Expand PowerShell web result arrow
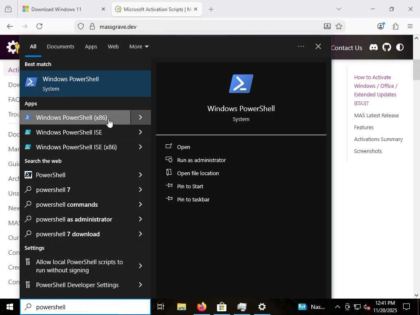This screenshot has height=315, width=420. (141, 175)
